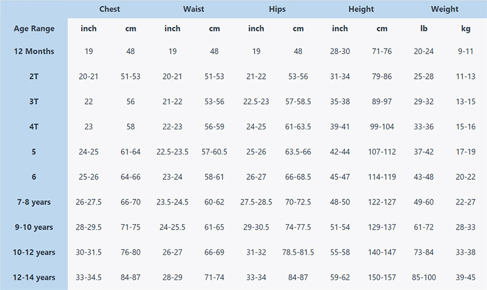Select the 3T row label
This screenshot has width=487, height=290.
34,102
